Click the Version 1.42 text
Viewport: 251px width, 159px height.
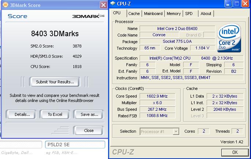232,142
